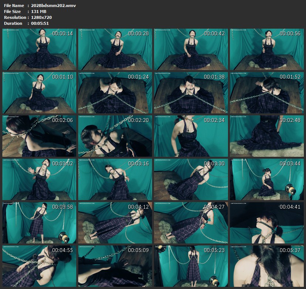Screen dimensions: 306x289
Task: View the 00:02:48 thumbnail
Action: [267, 136]
